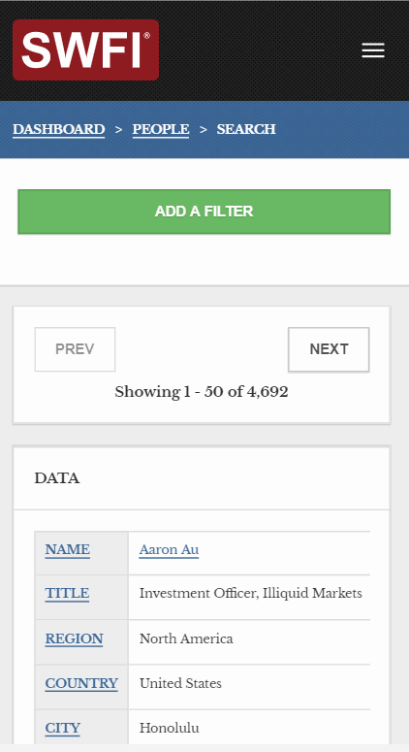Screen dimensions: 409x752
Task: Sort results by TITLE column
Action: (67, 594)
